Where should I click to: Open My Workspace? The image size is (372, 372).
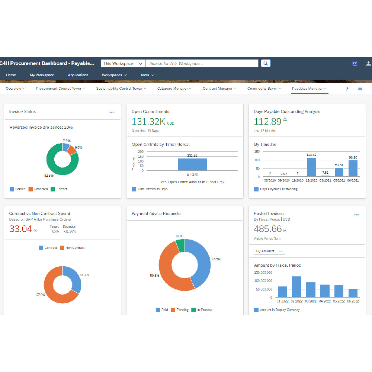click(x=42, y=75)
